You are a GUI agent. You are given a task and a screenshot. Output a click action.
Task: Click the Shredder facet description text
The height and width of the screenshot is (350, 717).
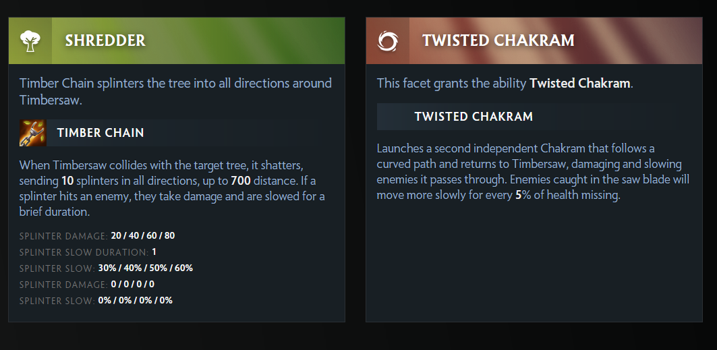(x=175, y=92)
